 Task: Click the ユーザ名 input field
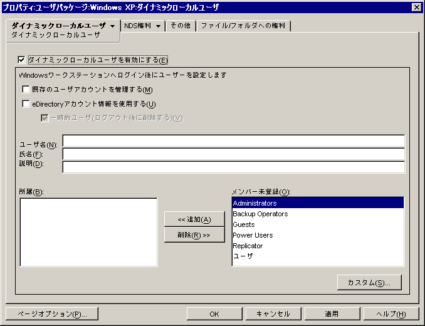(234, 141)
